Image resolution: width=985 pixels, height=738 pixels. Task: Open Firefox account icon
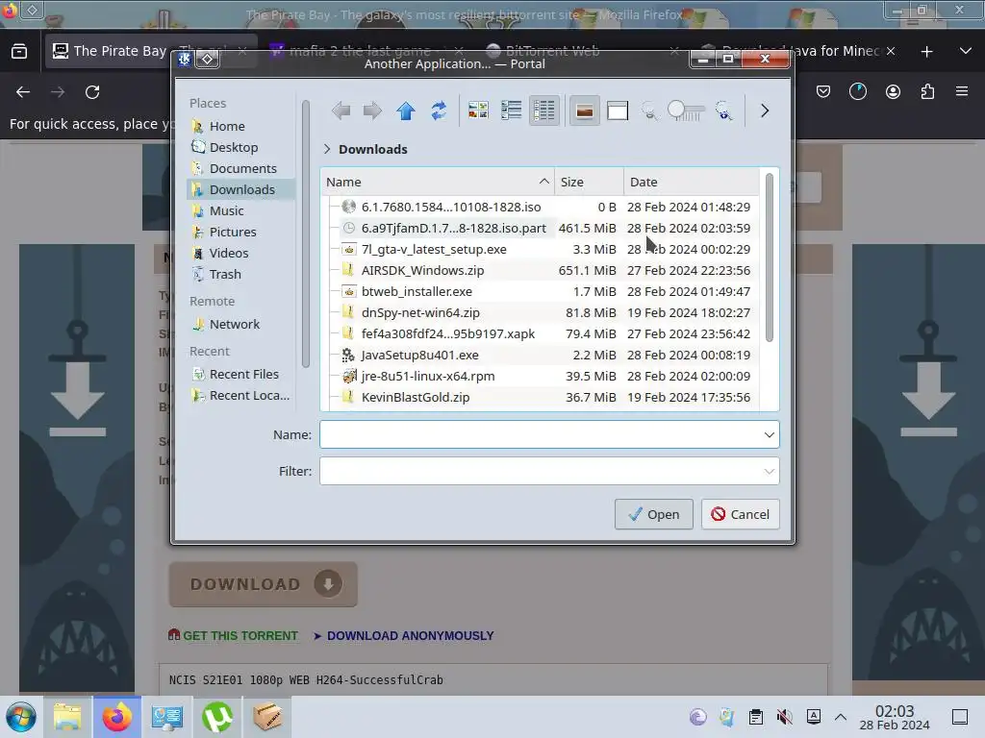pyautogui.click(x=893, y=92)
